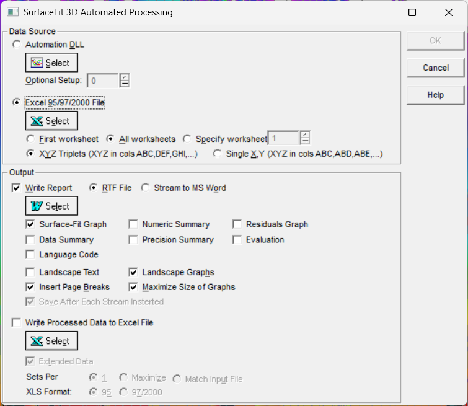Increase the Specify worksheet spinner value
This screenshot has width=468, height=406.
point(305,135)
